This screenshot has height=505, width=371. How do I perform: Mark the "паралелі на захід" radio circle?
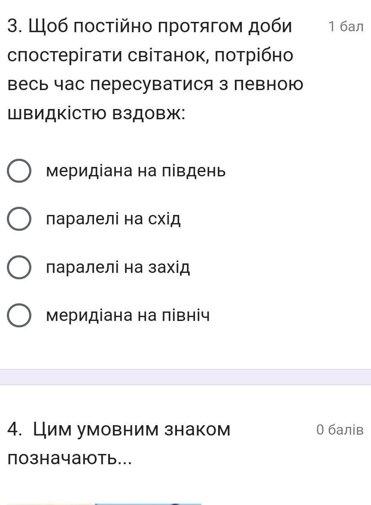[x=19, y=267]
